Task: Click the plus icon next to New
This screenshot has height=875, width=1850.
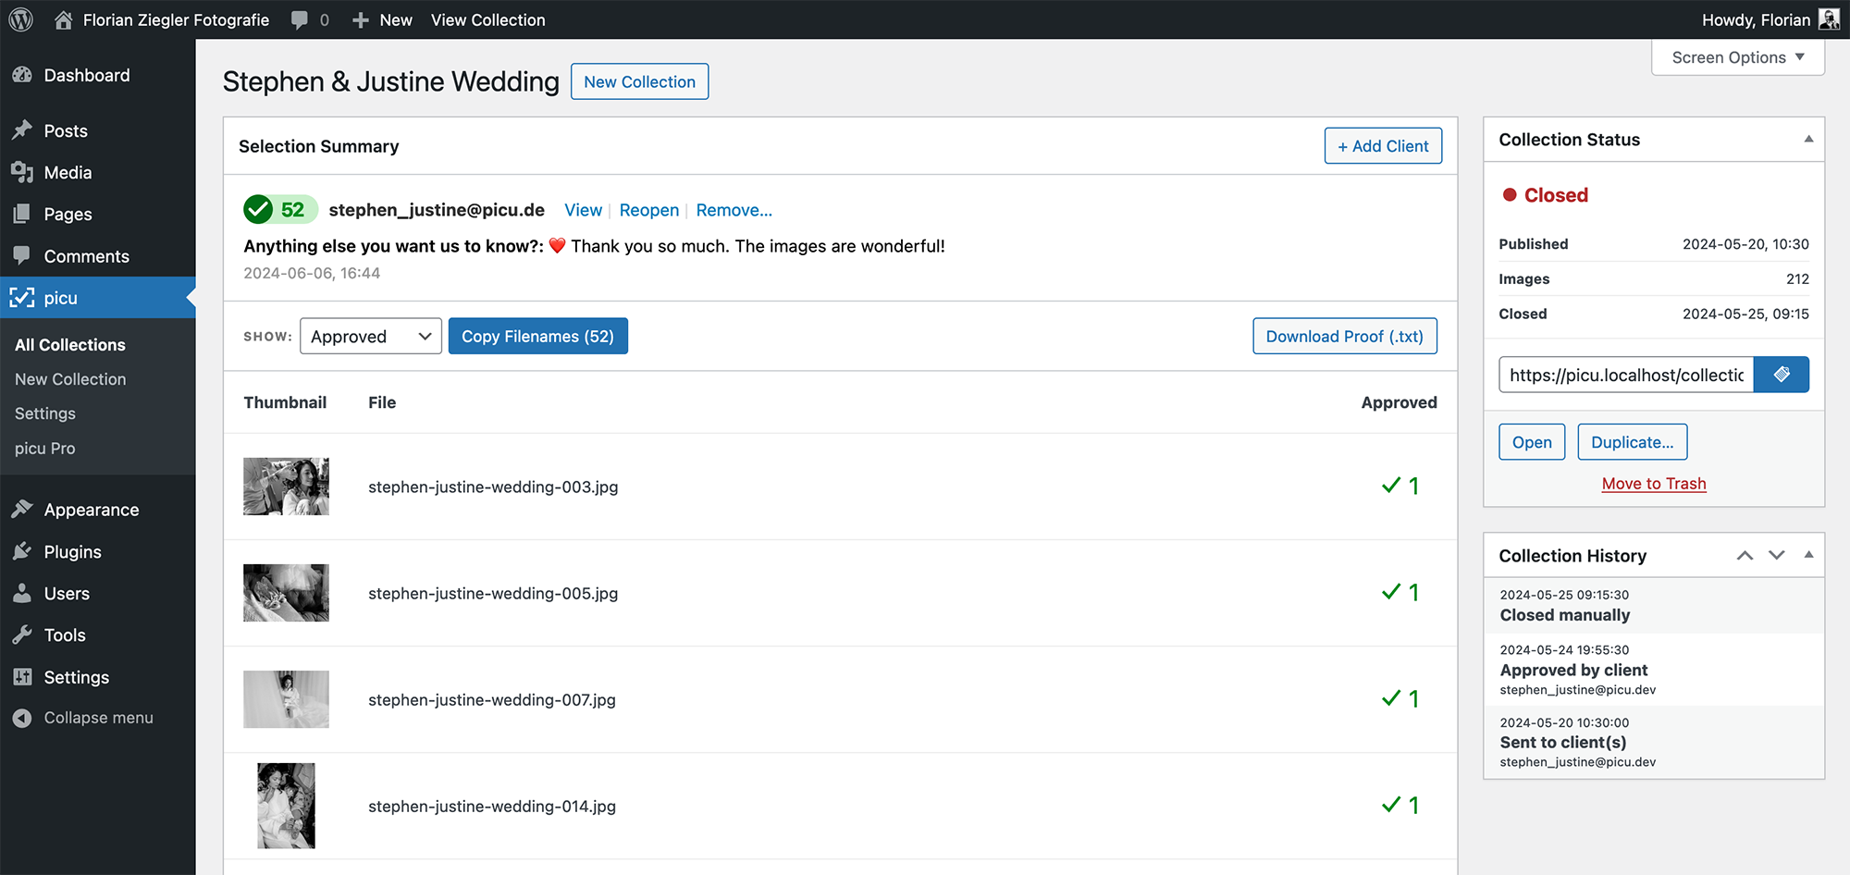Action: tap(361, 20)
